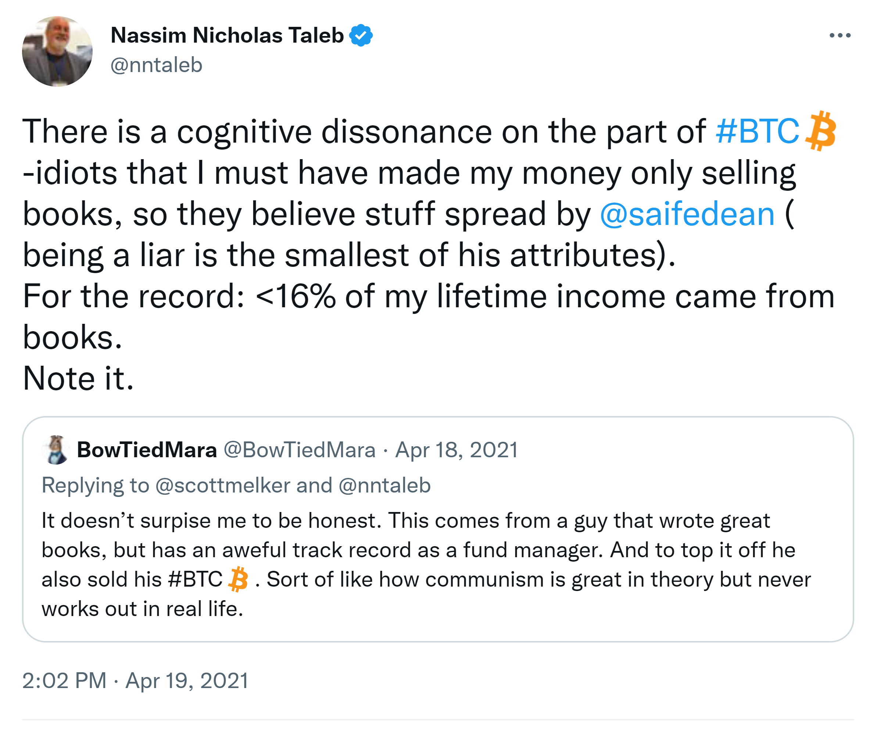Click the 'For the record' tweet sentence
Viewport: 870px width, 734px height.
429,296
